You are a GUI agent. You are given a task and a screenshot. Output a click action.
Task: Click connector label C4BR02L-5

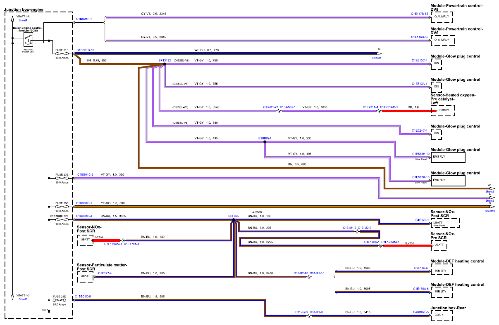(x=420, y=312)
